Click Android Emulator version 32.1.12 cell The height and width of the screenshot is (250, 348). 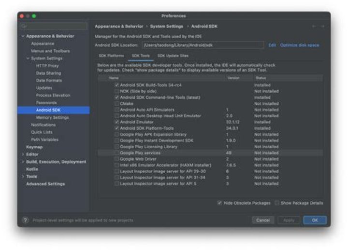tap(232, 122)
